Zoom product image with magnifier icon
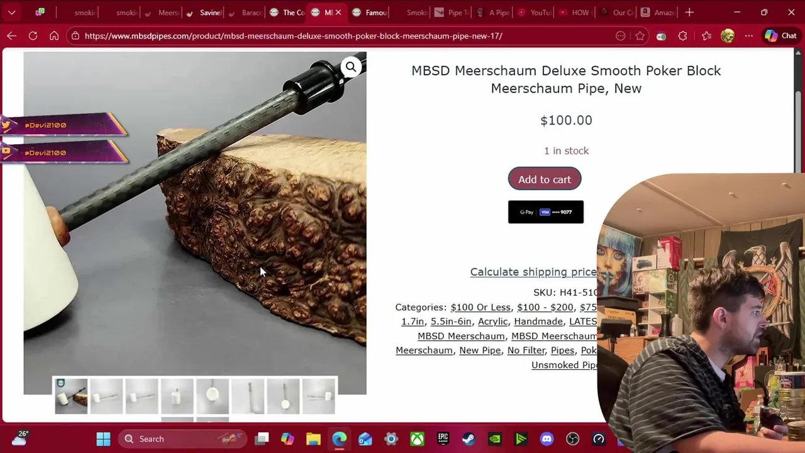The width and height of the screenshot is (805, 453). click(351, 67)
